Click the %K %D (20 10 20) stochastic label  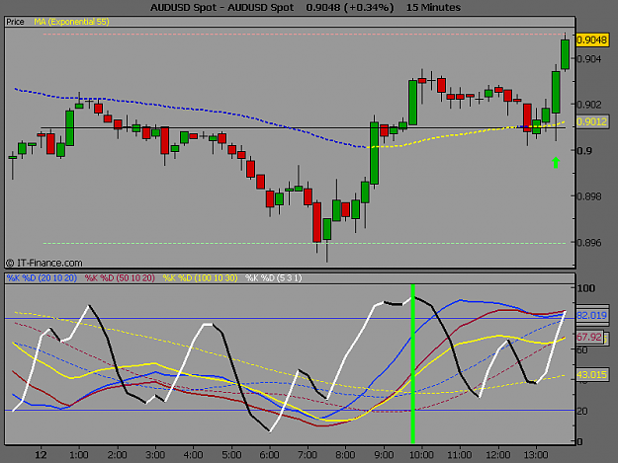tap(42, 278)
